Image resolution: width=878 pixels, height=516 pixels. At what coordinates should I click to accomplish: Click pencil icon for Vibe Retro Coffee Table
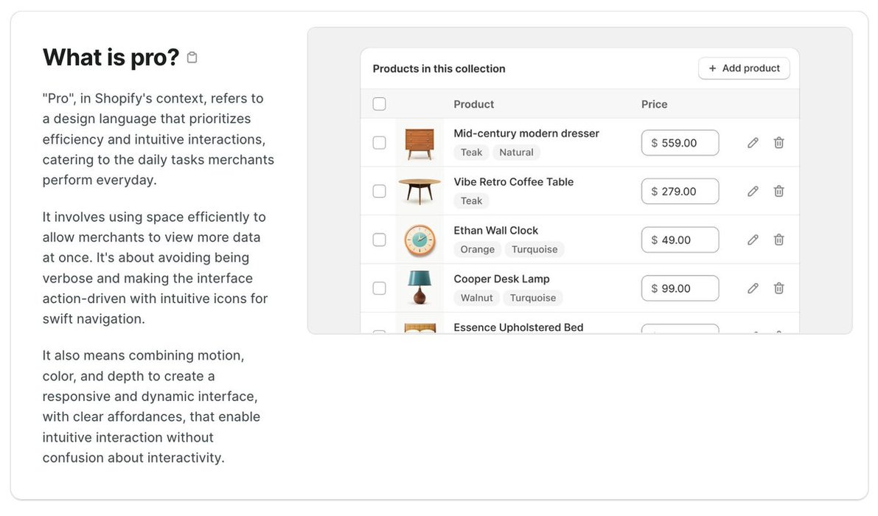[753, 192]
